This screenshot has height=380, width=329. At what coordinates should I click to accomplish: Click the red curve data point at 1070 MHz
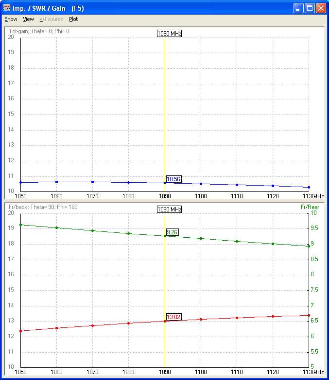(93, 325)
